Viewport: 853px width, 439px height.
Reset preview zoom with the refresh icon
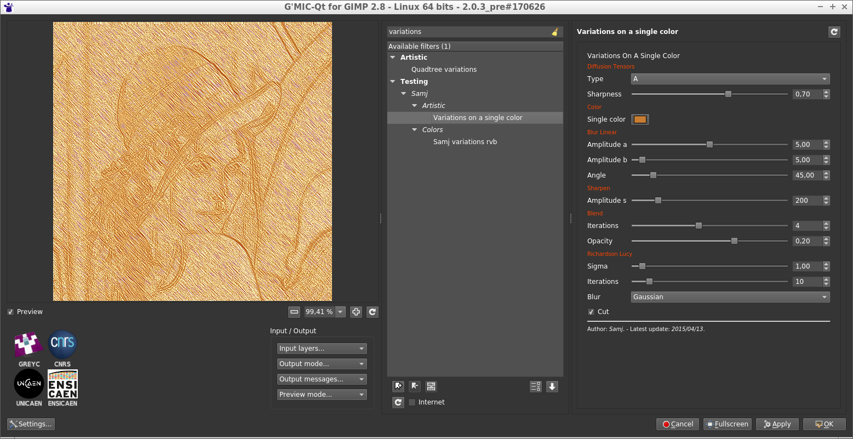373,312
